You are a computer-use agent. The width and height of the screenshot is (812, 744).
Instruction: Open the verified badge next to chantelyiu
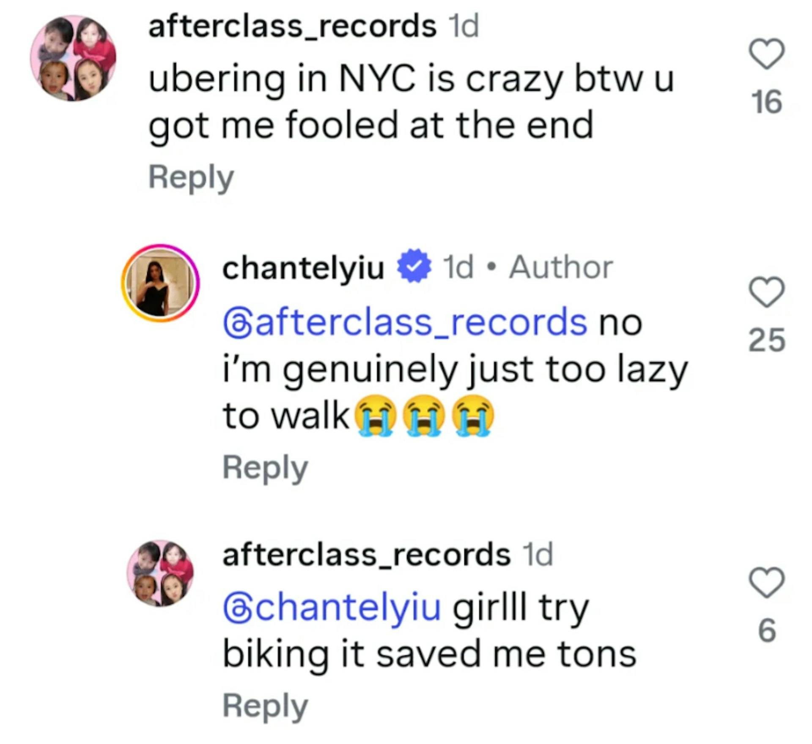[x=414, y=266]
